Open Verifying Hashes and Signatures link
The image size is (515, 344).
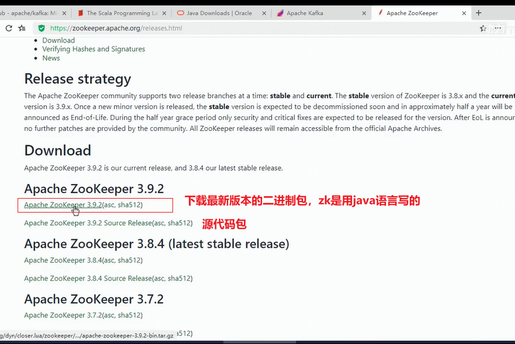[x=94, y=49]
